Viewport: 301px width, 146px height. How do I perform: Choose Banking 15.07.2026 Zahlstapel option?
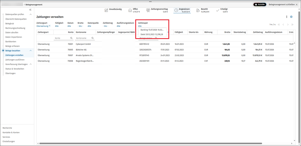coord(152,30)
